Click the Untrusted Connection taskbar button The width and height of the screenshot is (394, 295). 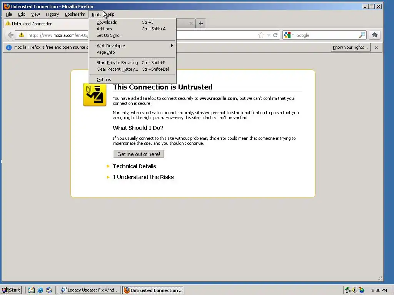153,290
